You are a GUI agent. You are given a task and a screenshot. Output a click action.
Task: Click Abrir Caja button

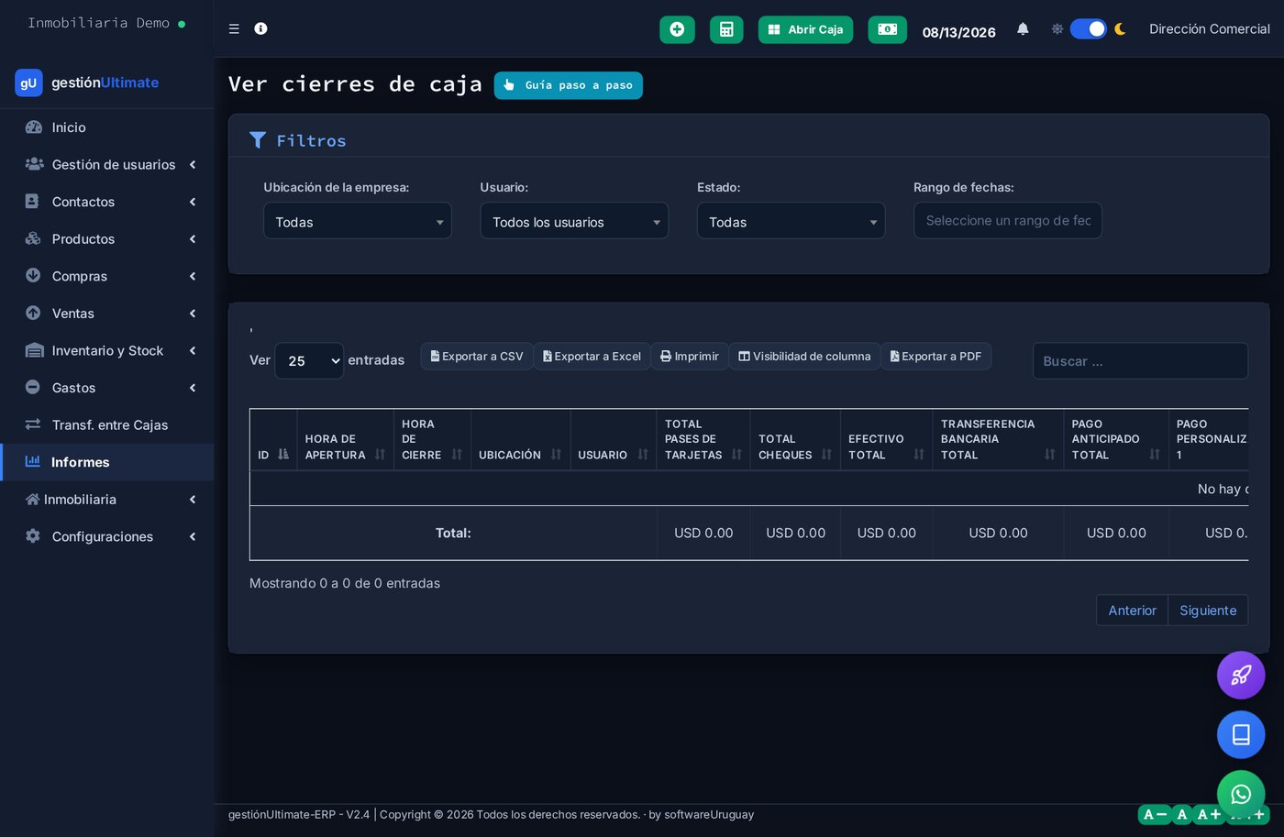[805, 29]
